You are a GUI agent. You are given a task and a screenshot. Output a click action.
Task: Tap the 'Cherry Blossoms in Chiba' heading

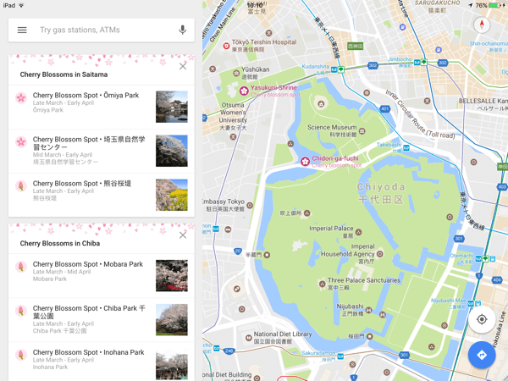[x=60, y=243]
